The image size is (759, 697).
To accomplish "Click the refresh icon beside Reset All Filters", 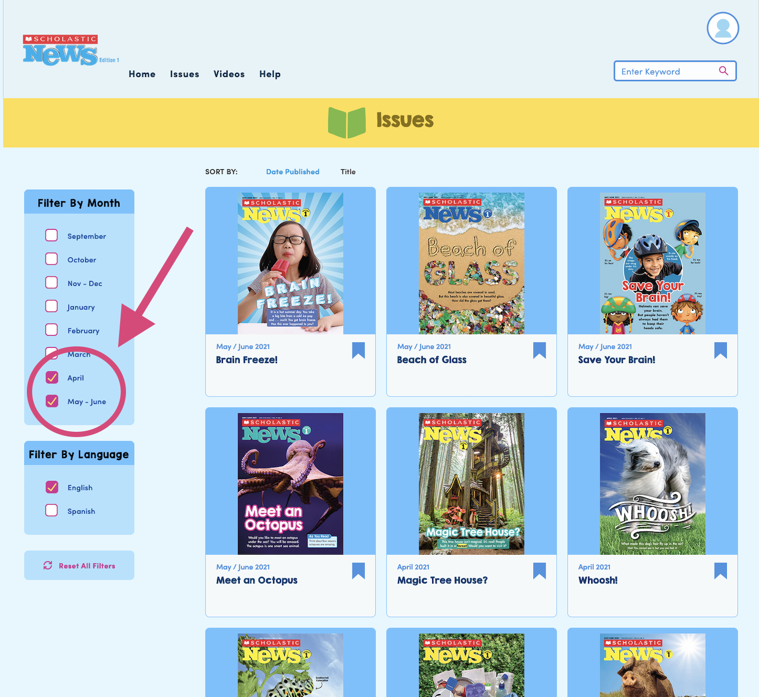I will click(x=48, y=565).
